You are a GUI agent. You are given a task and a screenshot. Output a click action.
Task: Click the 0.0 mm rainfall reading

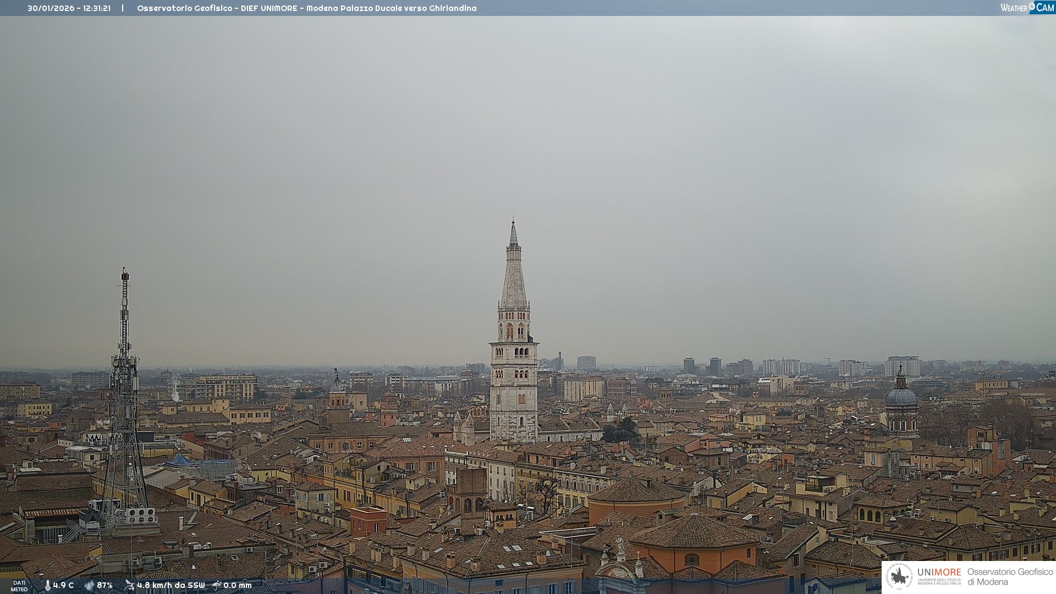point(237,585)
